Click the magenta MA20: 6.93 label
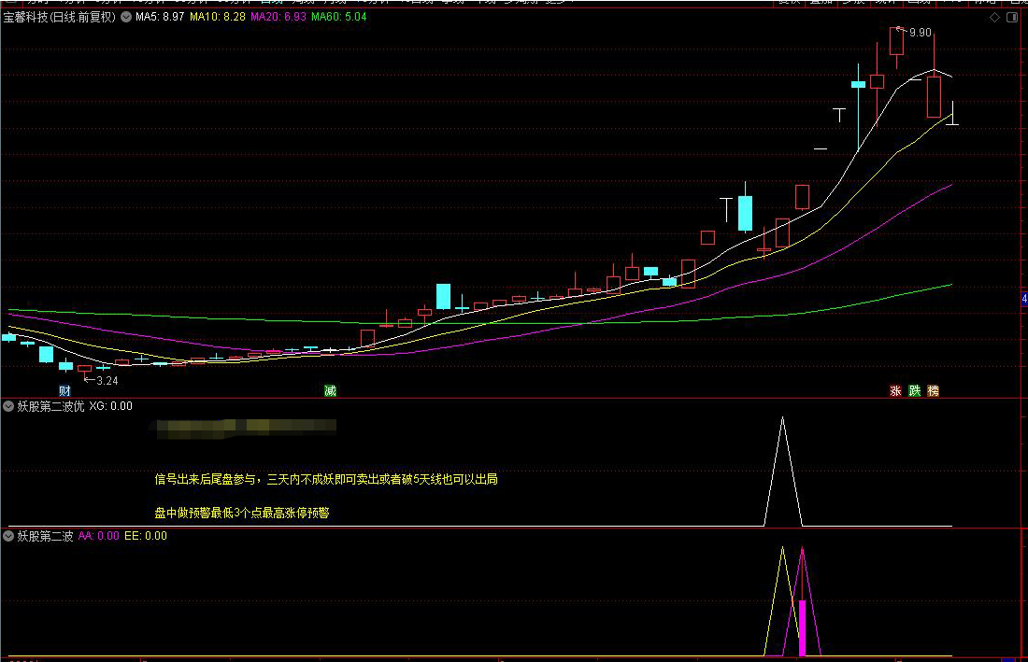The height and width of the screenshot is (662, 1028). point(278,17)
